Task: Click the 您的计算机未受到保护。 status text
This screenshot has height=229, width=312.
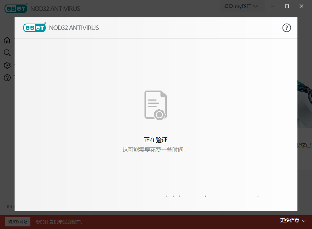Action: (60, 222)
